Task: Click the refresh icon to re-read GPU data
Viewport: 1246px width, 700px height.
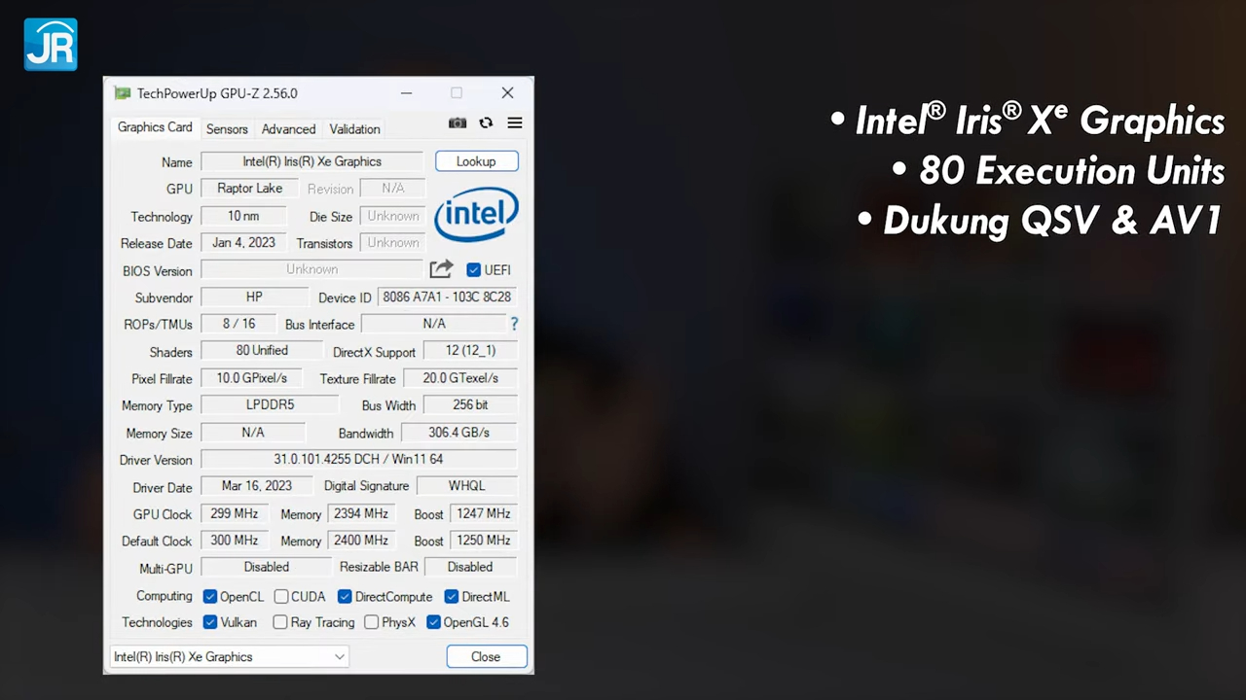Action: pos(486,122)
